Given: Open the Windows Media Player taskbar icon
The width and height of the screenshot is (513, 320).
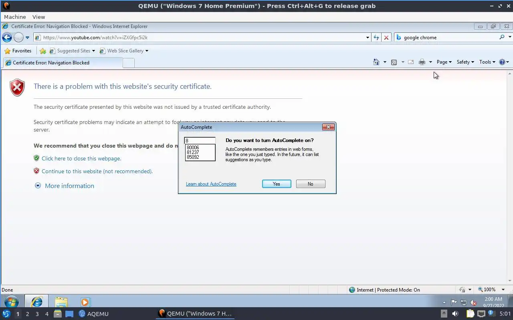Looking at the screenshot, I should (85, 302).
